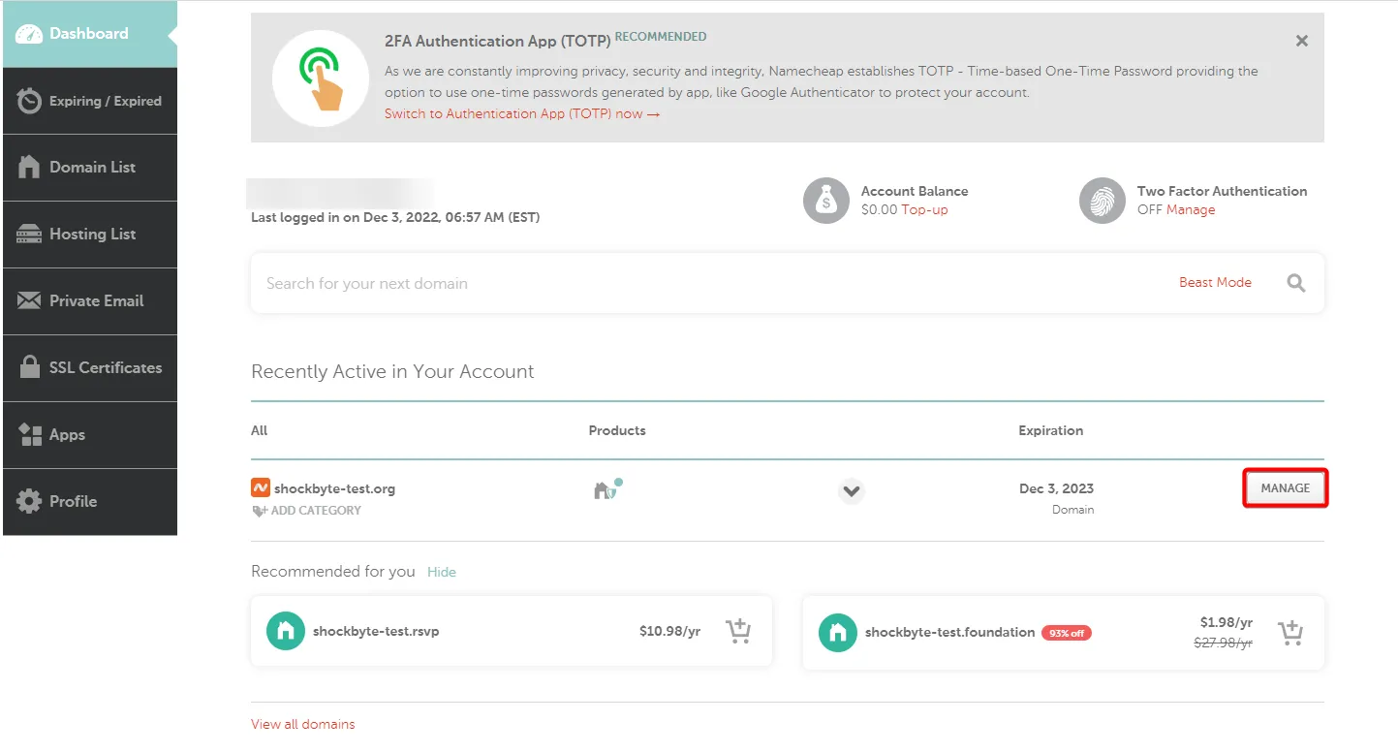Click the All column header

pyautogui.click(x=259, y=430)
